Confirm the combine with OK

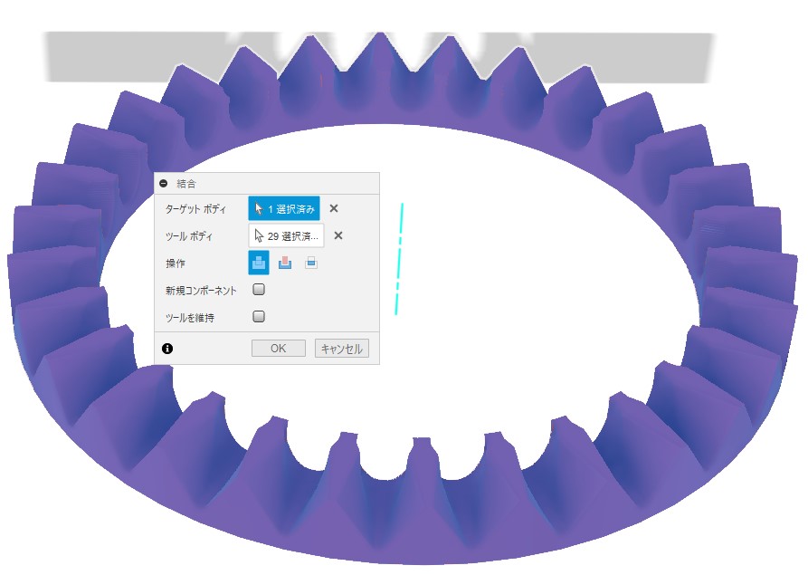279,348
